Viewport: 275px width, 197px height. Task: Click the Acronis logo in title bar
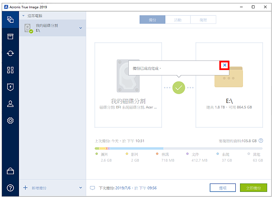6,7
